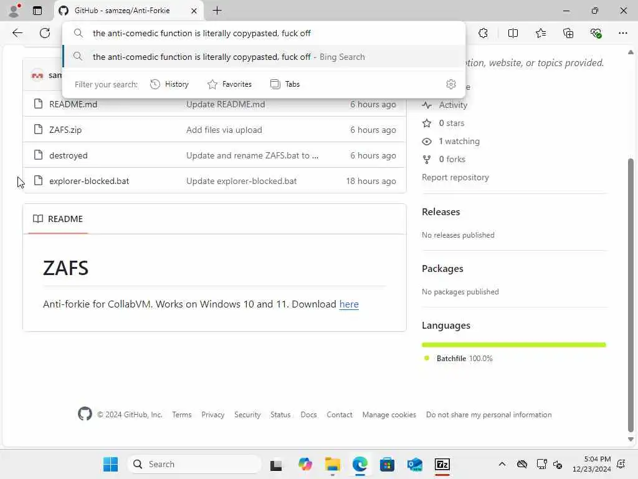
Task: Click the page vertical scrollbar thumb
Action: click(x=631, y=295)
